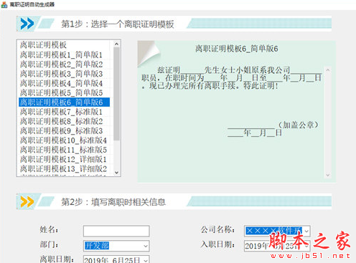Select template 离职证明模板3_简单版3
The image size is (356, 263).
(64, 74)
